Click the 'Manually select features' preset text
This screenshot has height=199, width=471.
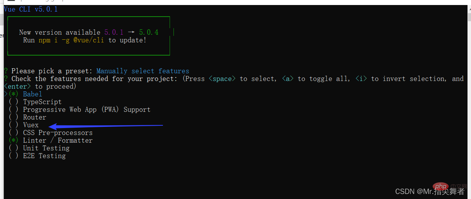click(143, 71)
